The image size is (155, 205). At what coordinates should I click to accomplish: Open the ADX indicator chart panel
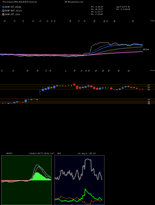click(x=79, y=180)
